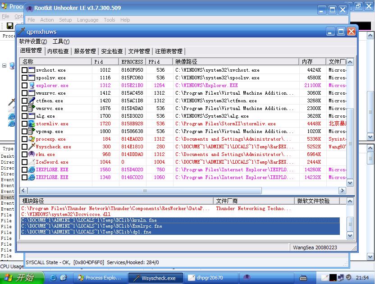This screenshot has width=375, height=284.
Task: Click the Wsyscheck.exe wand icon
Action: [x=32, y=147]
